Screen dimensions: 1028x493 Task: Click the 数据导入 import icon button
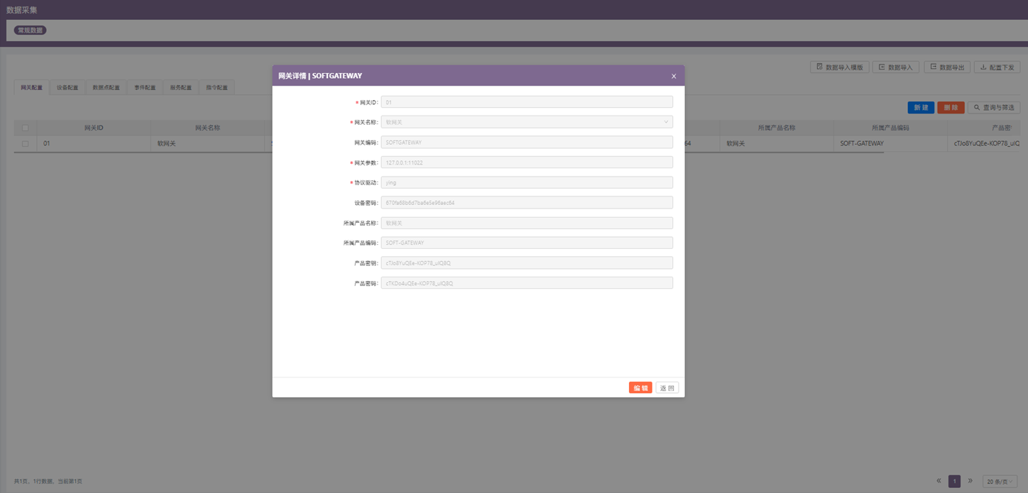(x=895, y=67)
